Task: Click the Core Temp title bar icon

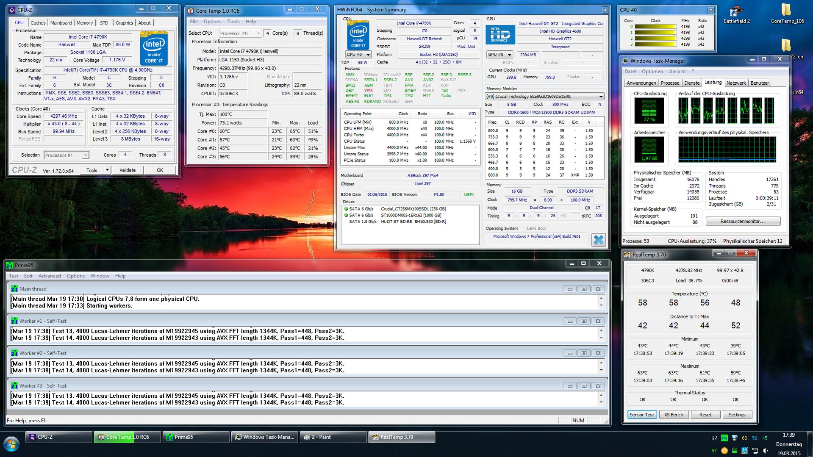Action: click(191, 11)
